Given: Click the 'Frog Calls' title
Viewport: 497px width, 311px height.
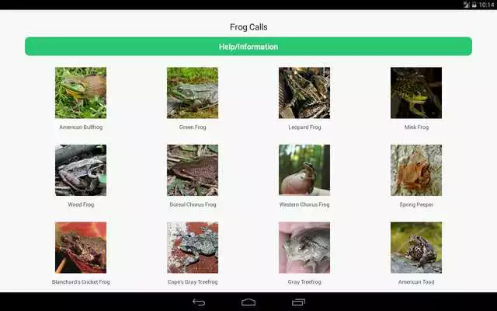Looking at the screenshot, I should pyautogui.click(x=248, y=27).
